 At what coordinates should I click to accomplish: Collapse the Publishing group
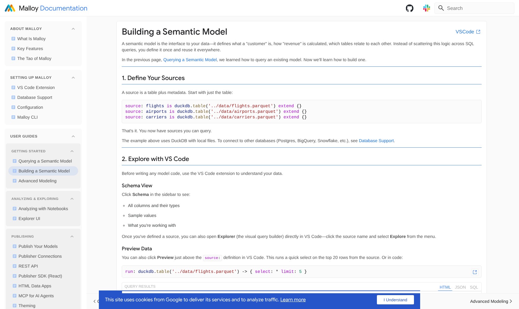click(x=72, y=236)
